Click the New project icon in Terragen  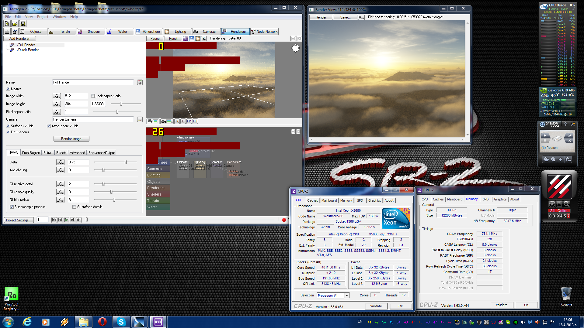point(7,24)
